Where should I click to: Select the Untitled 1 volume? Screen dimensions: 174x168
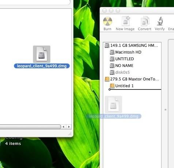click(132, 86)
